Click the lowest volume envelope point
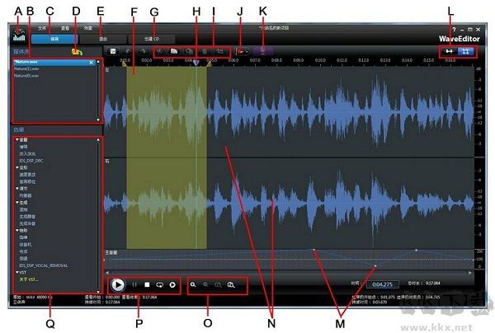Image resolution: width=495 pixels, height=333 pixels. [x=375, y=266]
